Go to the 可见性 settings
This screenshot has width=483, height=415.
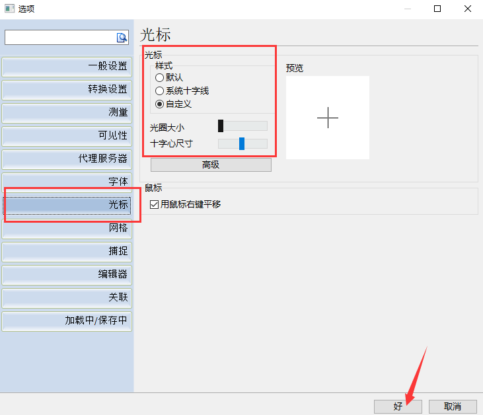(66, 135)
